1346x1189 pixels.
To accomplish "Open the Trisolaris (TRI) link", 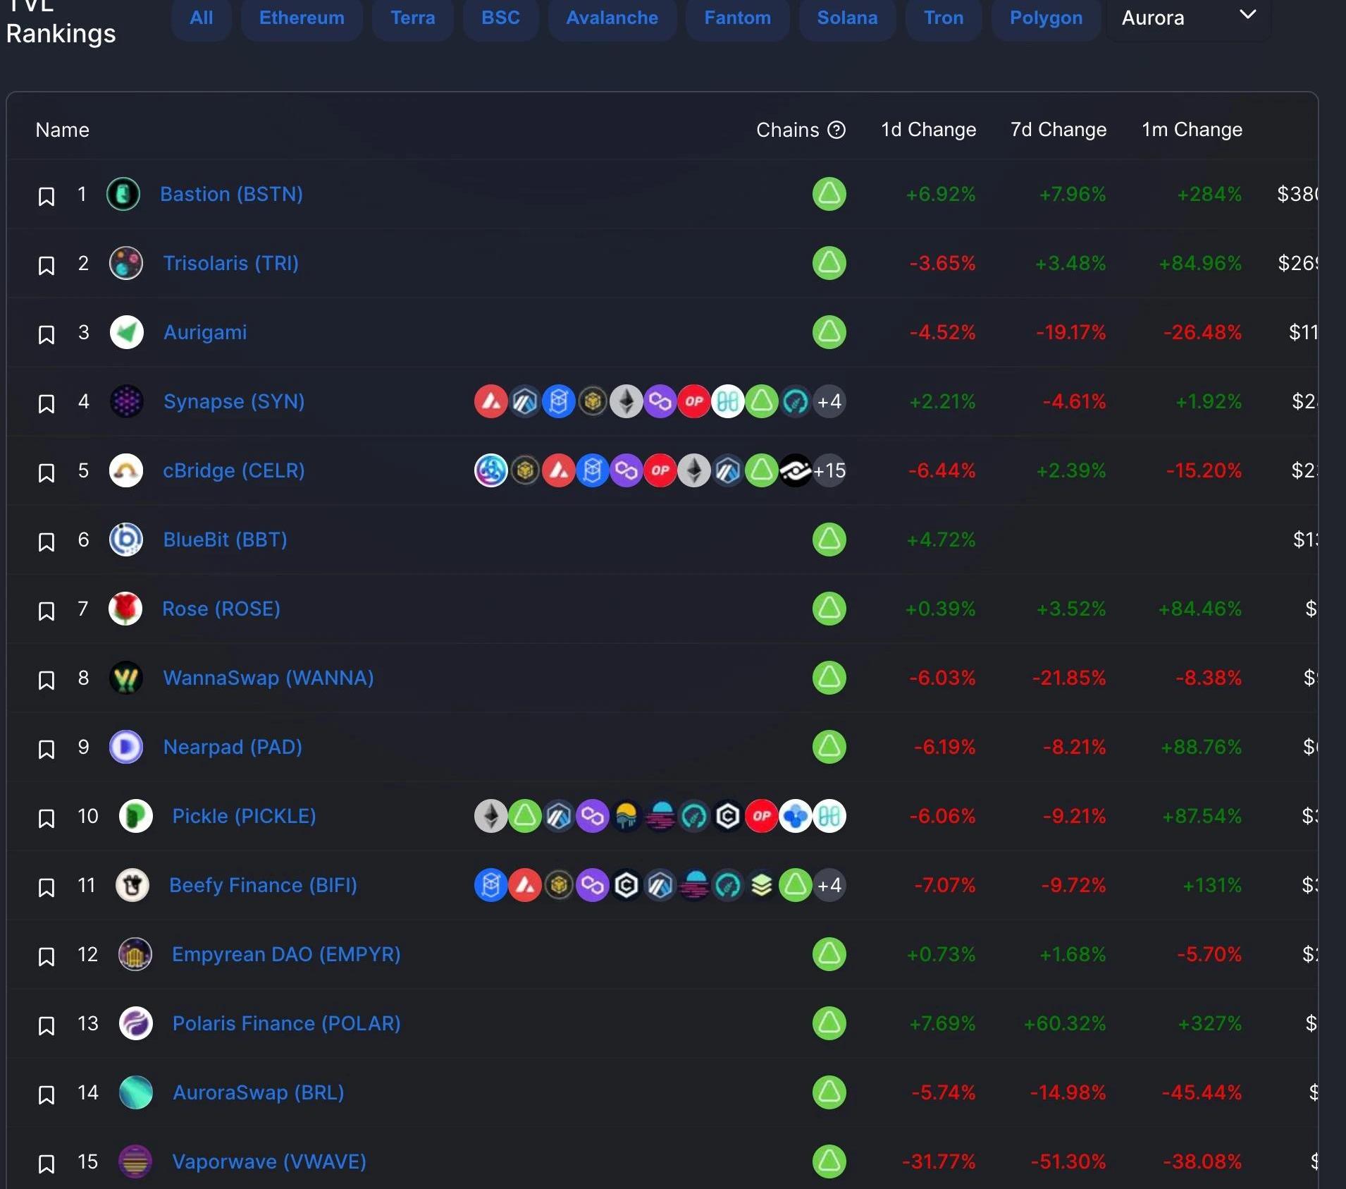I will click(231, 263).
